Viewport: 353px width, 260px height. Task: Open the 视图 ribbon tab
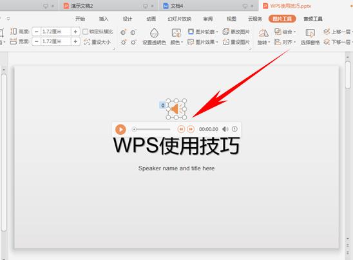click(231, 19)
